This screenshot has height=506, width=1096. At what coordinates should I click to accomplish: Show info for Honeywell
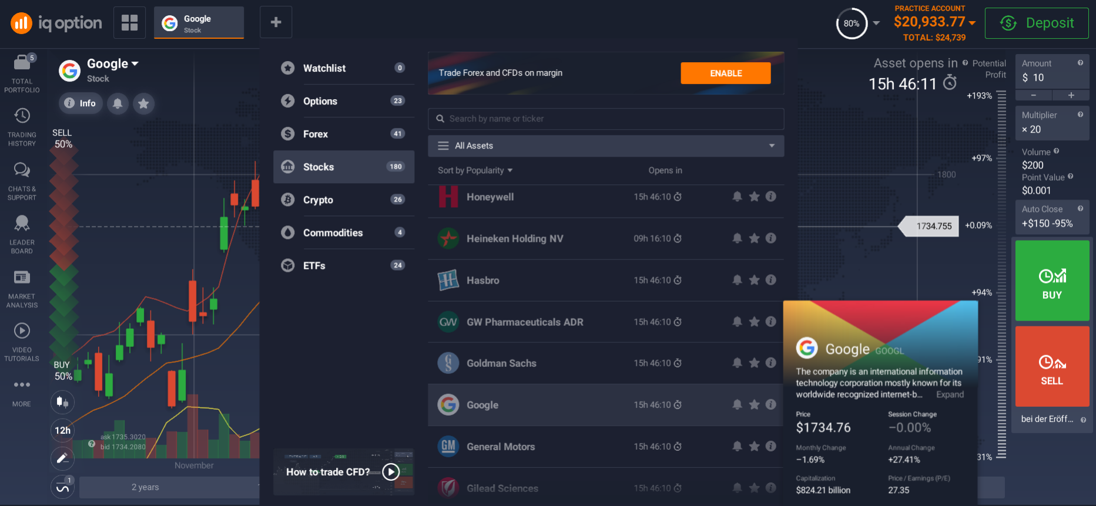pos(771,197)
